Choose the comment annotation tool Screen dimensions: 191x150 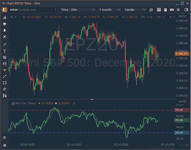coord(5,57)
